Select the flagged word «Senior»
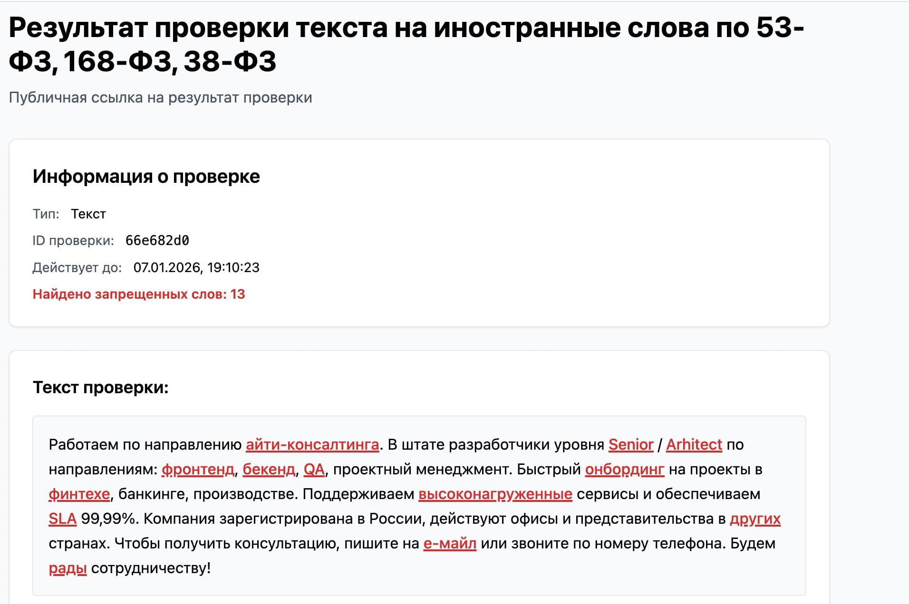This screenshot has height=604, width=909. [x=630, y=445]
